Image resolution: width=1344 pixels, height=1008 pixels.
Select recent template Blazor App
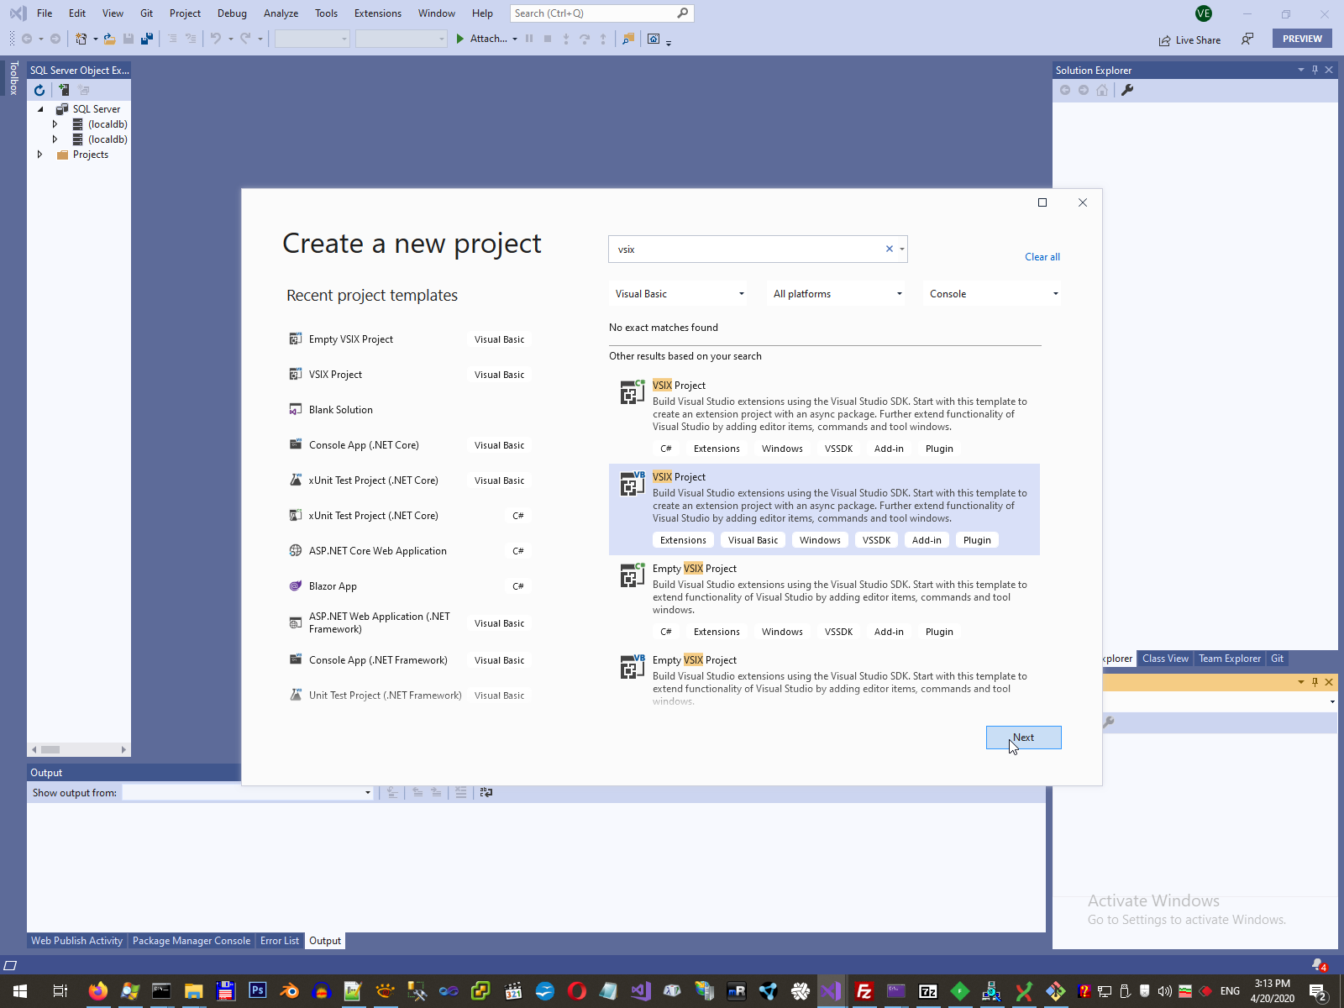[x=408, y=586]
